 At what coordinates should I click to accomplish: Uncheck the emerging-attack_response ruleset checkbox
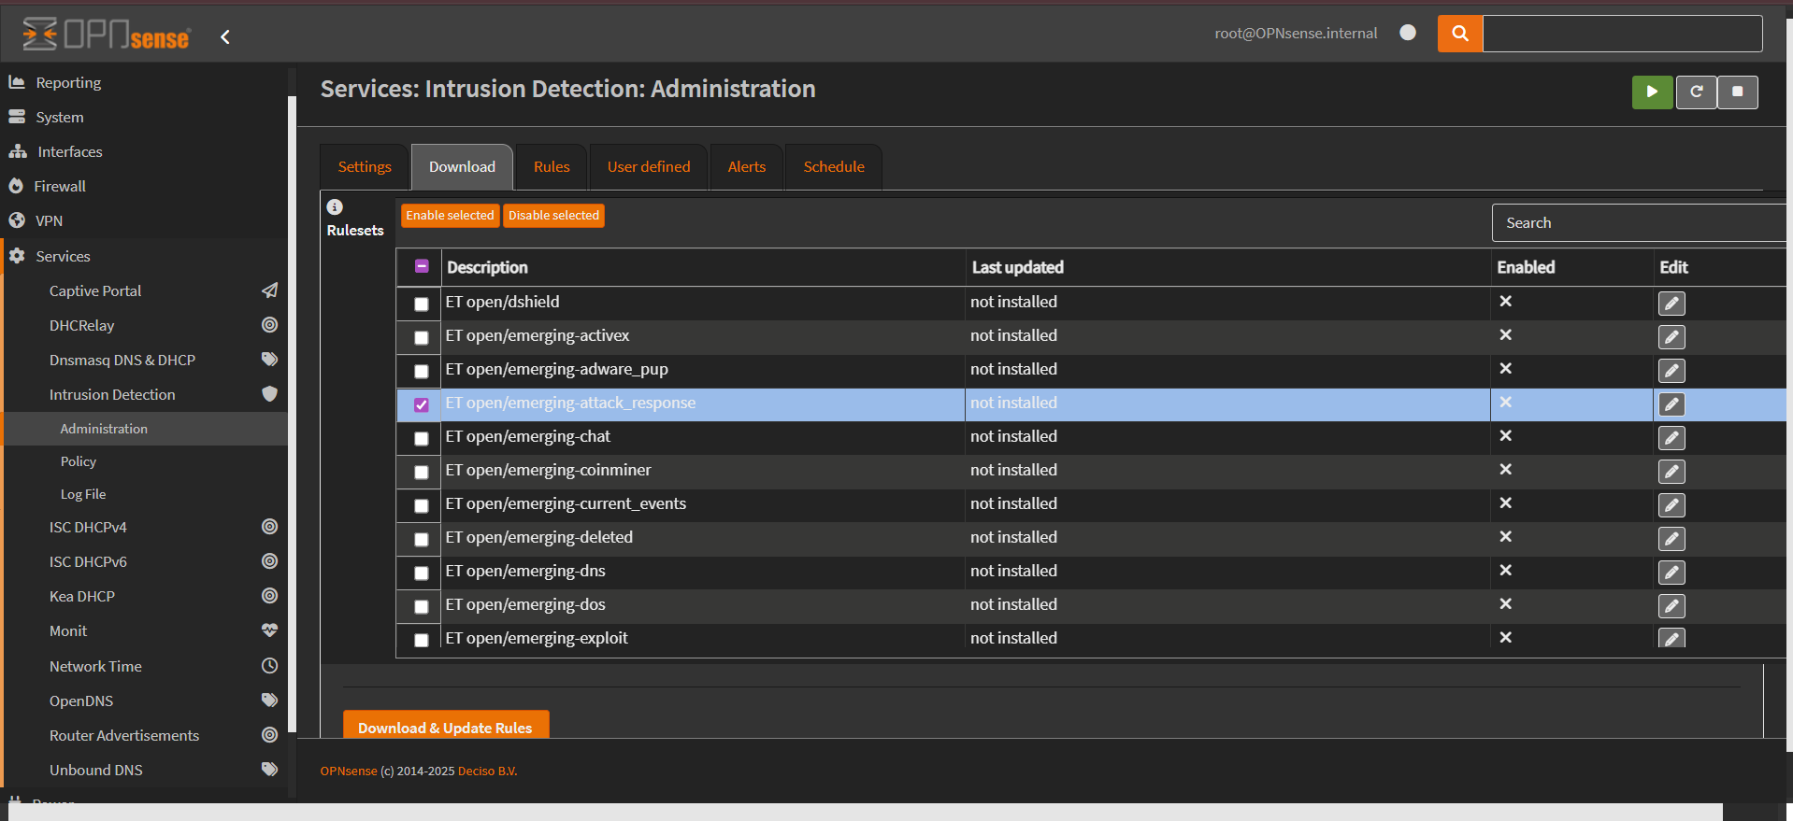click(x=422, y=404)
